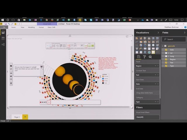Choose the line chart visualization icon
The width and height of the screenshot is (187, 140).
[x=137, y=42]
